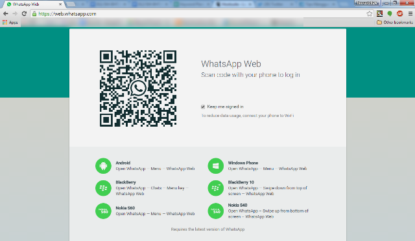Screen dimensions: 415x241
Task: Click the BlackBerry heading text
Action: pyautogui.click(x=126, y=182)
